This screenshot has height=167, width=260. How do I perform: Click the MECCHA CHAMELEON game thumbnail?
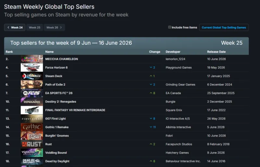pos(32,59)
